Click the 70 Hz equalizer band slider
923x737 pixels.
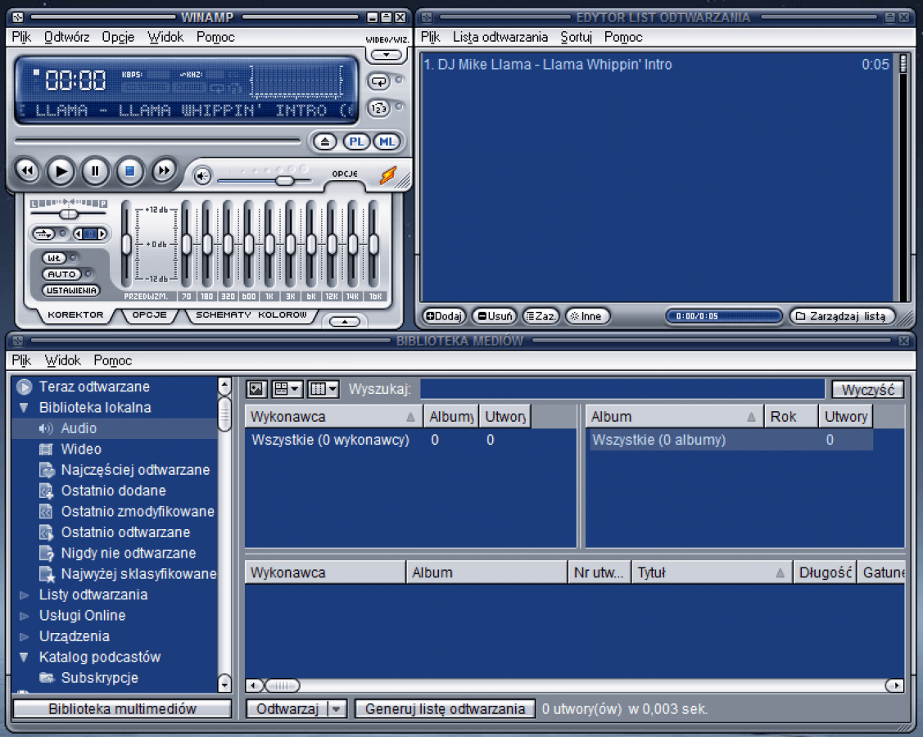187,244
